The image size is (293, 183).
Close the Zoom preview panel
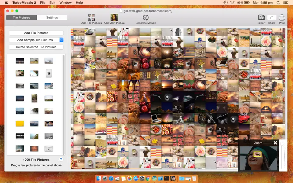(275, 143)
